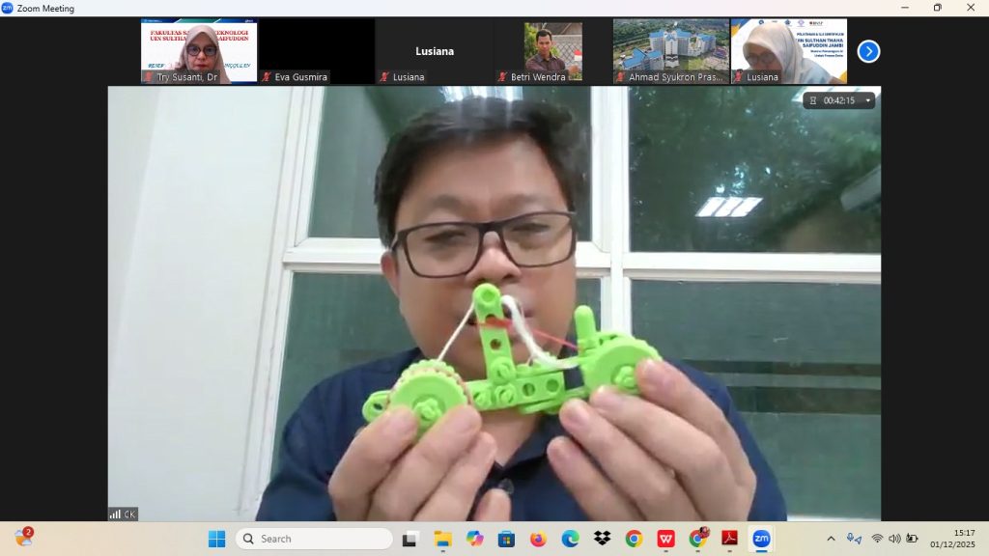
Task: Show hidden system tray icons
Action: (x=831, y=539)
